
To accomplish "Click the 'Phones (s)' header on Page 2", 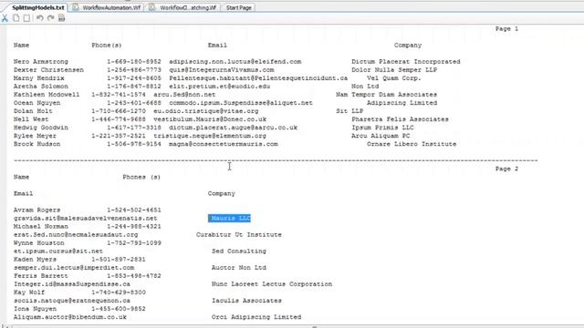I will (x=141, y=177).
